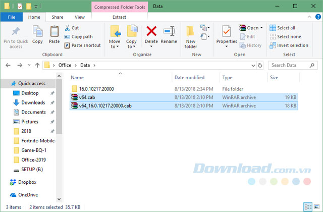
Task: Click the Copy ribbon button
Action: [37, 34]
